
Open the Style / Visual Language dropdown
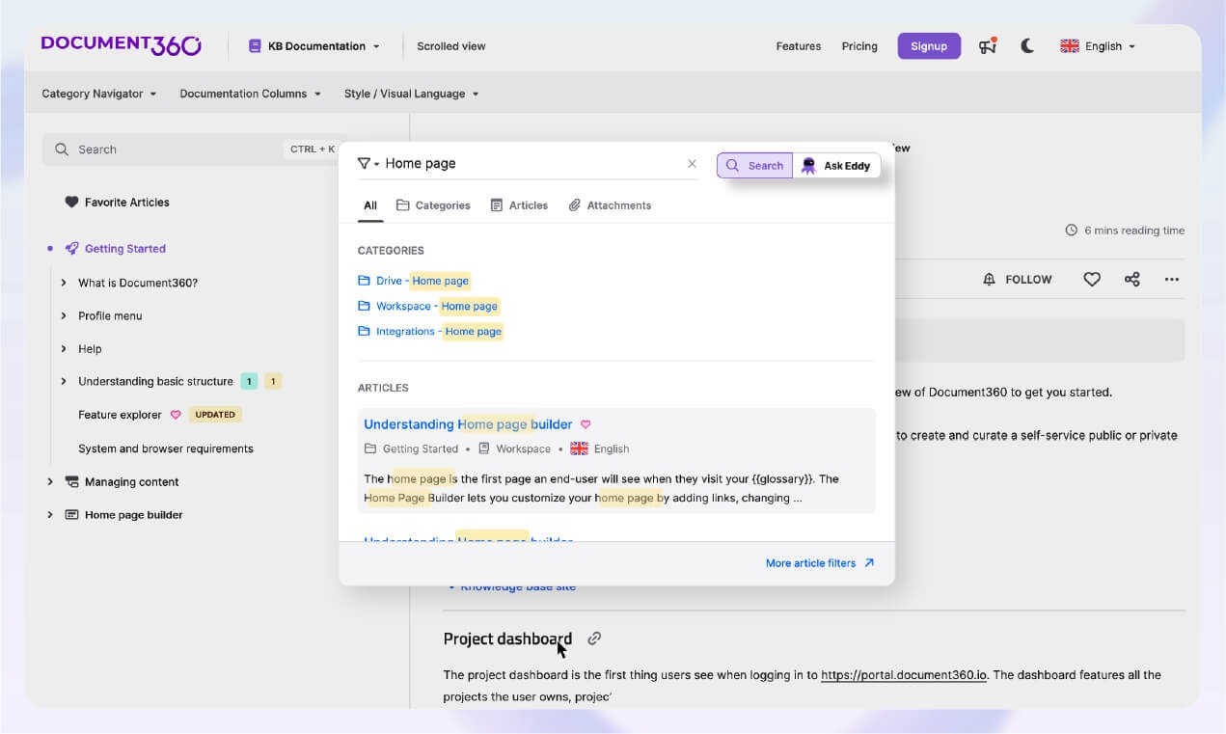[x=412, y=94]
